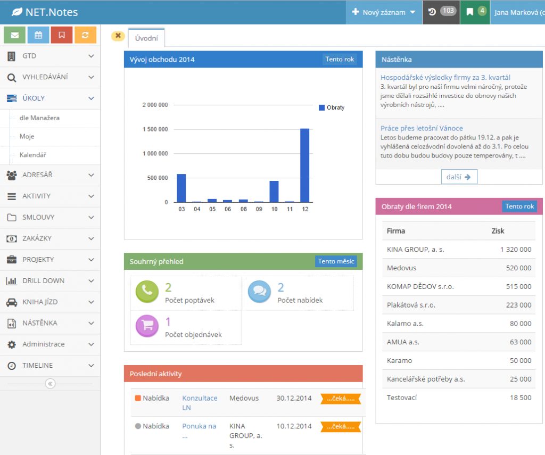
Task: Click the ...čeká..... badge dated 10.12.2014
Action: 341,427
